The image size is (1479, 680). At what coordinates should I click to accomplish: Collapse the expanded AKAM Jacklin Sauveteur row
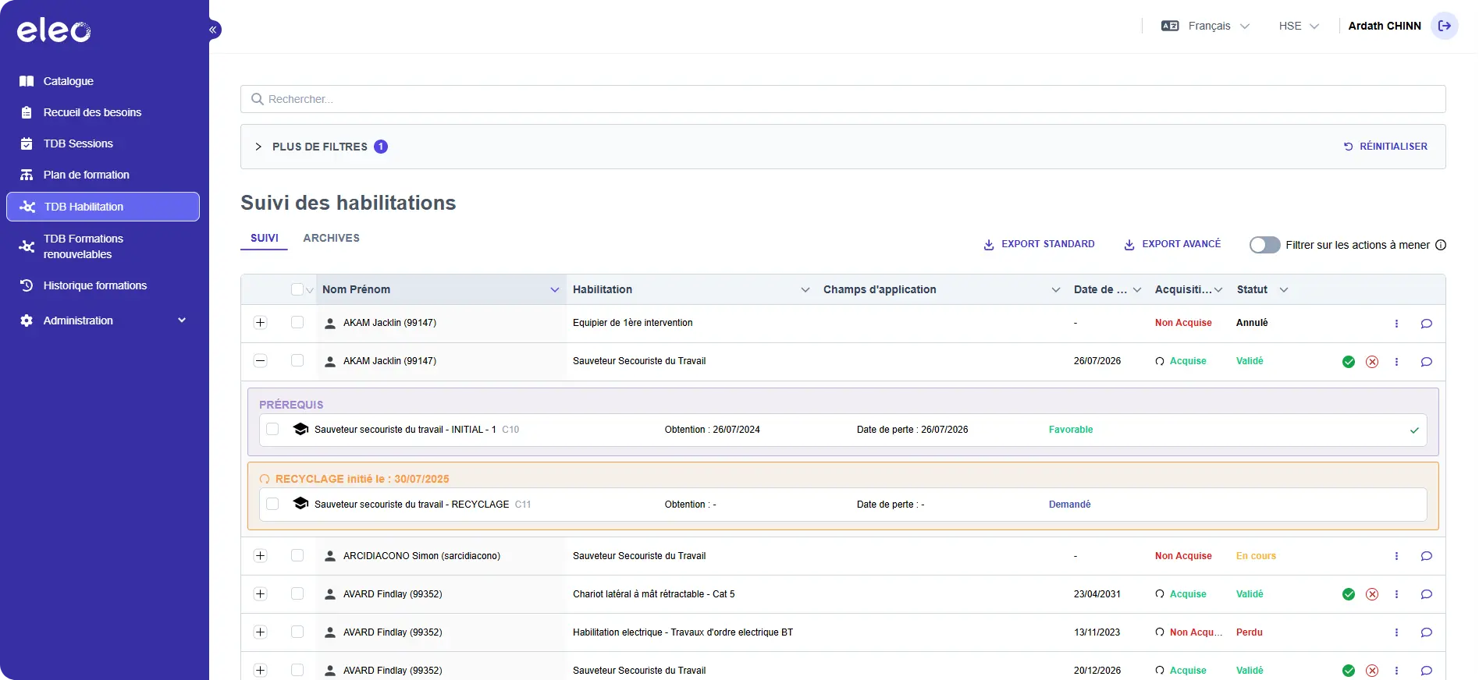(x=261, y=361)
